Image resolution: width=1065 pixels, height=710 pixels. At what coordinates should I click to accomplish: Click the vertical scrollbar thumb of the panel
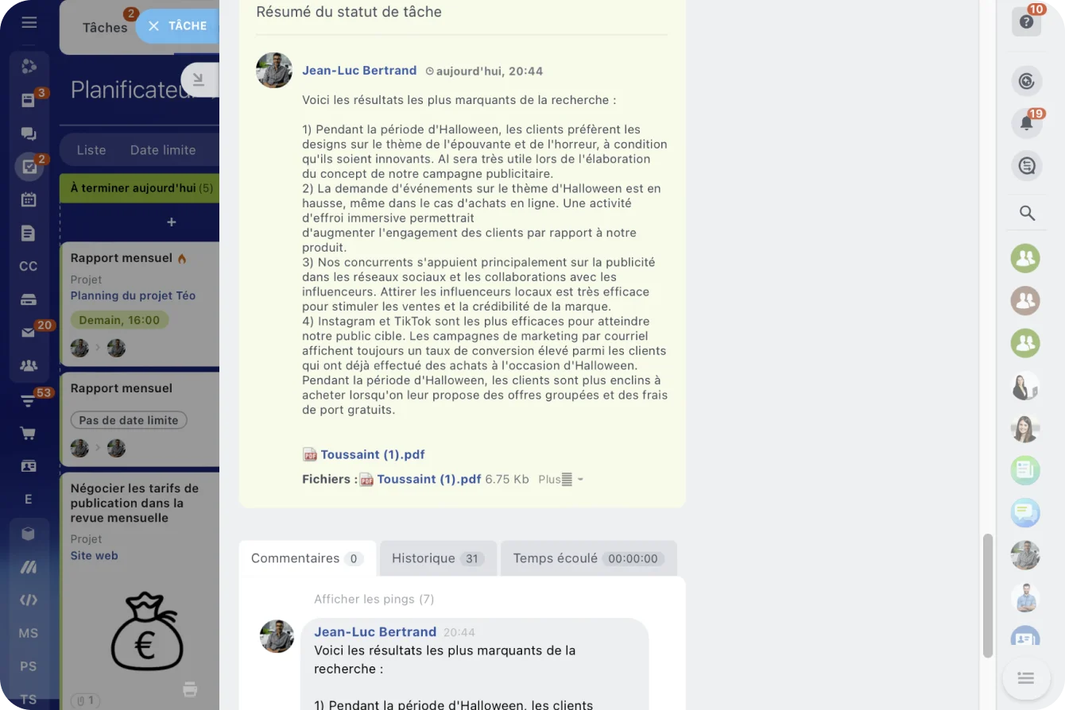988,596
